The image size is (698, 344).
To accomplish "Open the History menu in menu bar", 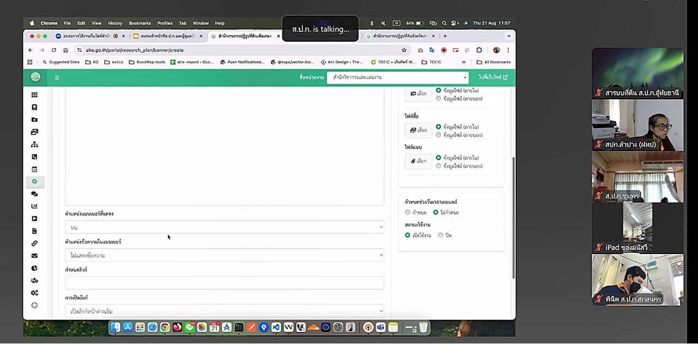I will 115,23.
